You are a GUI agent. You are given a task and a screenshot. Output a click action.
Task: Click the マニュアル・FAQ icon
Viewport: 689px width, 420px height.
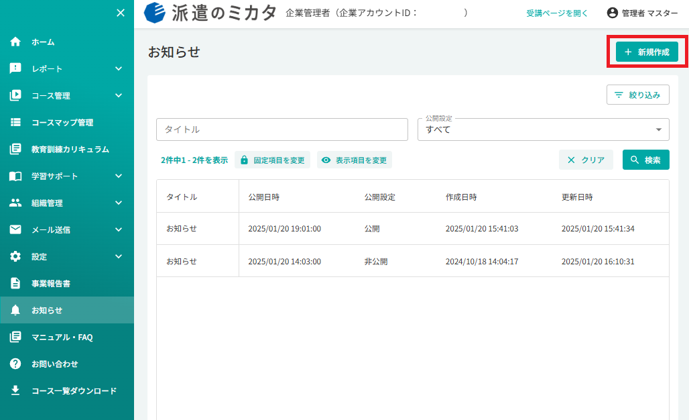[x=15, y=337]
